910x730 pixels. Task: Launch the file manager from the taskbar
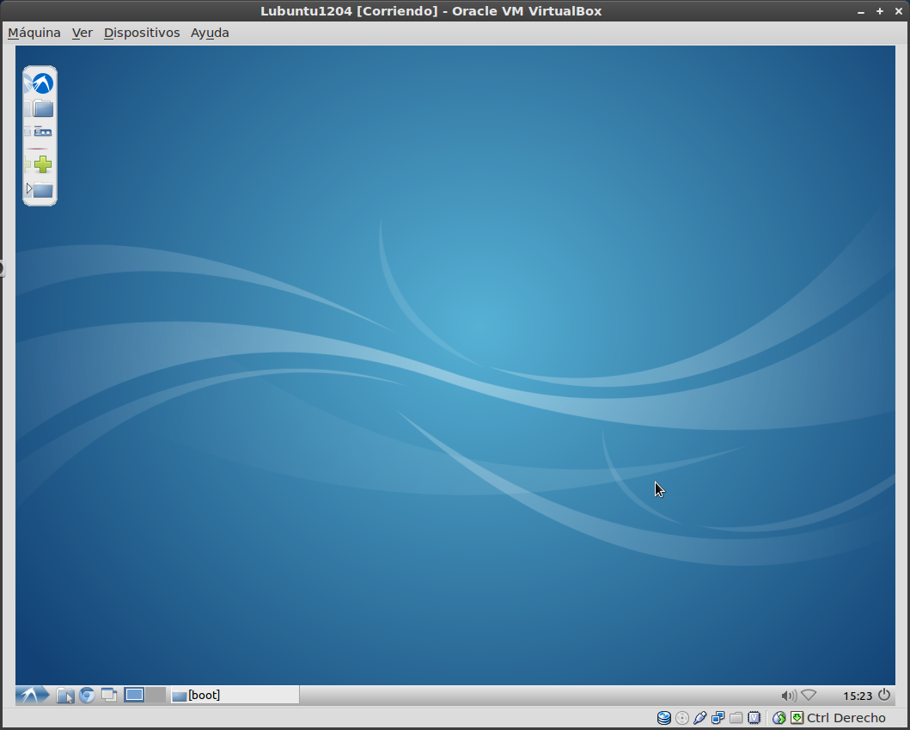point(65,696)
